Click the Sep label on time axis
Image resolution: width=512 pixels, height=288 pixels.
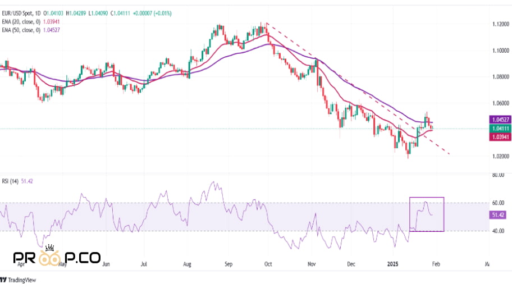[228, 264]
